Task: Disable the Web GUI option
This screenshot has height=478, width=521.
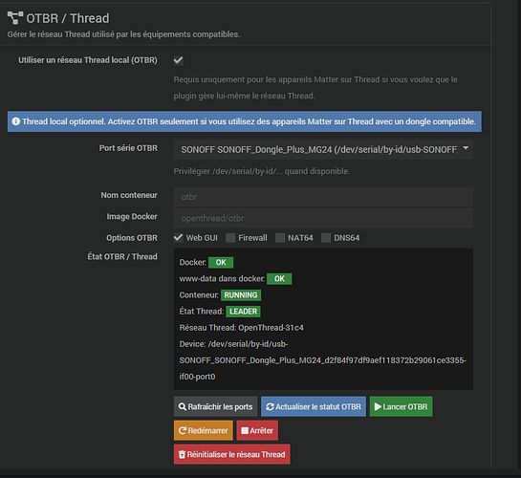Action: click(179, 238)
